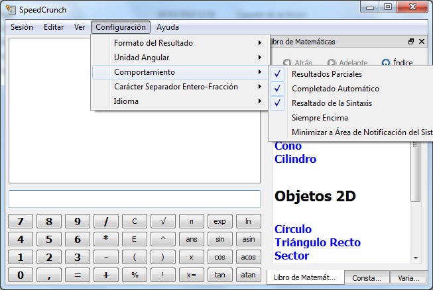Image resolution: width=433 pixels, height=290 pixels.
Task: Open the Cono link
Action: pos(288,146)
